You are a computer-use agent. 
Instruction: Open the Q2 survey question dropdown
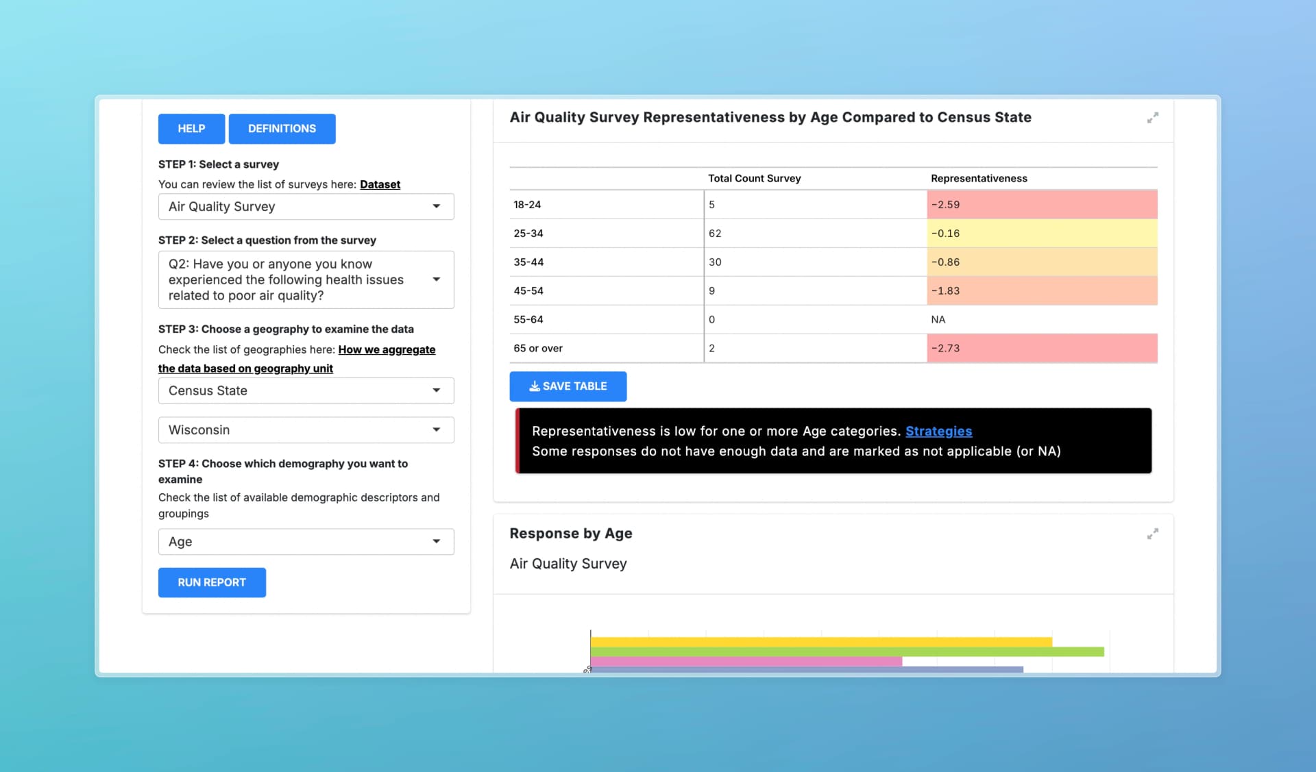pos(306,279)
